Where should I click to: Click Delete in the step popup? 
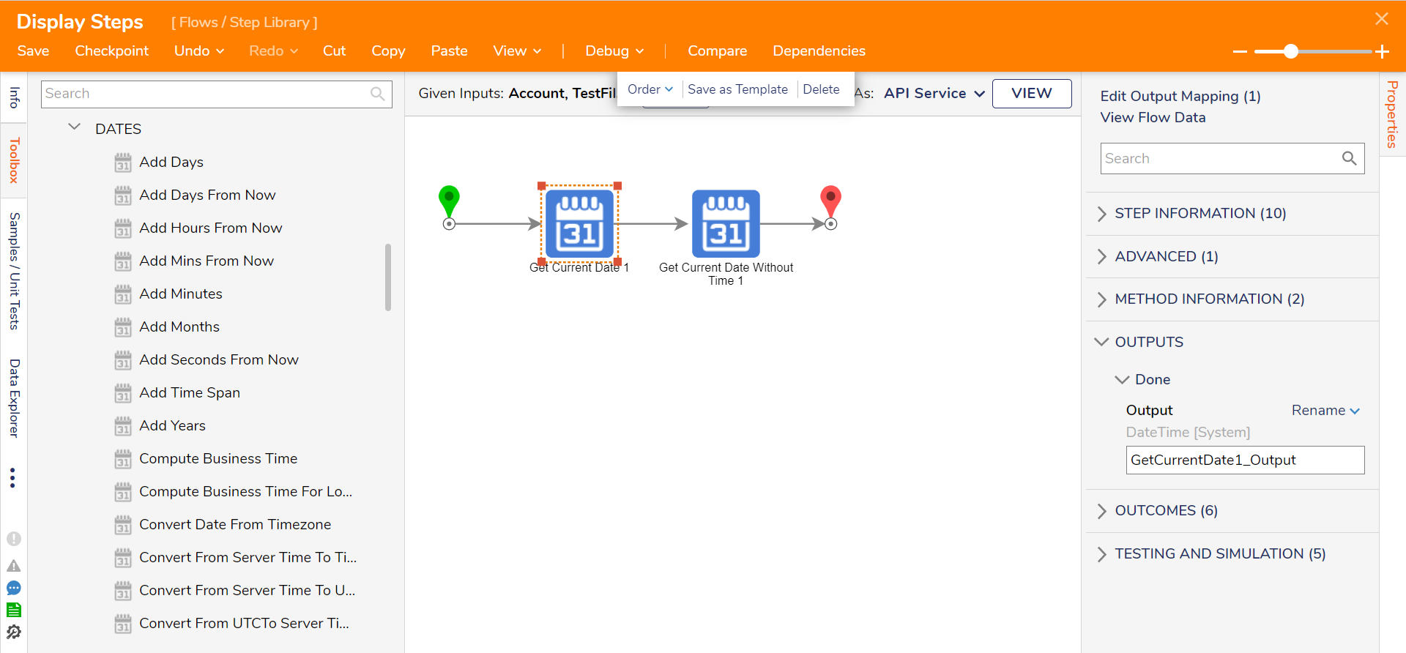click(821, 89)
